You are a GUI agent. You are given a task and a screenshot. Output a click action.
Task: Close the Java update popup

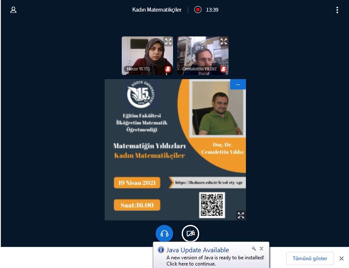pyautogui.click(x=262, y=249)
